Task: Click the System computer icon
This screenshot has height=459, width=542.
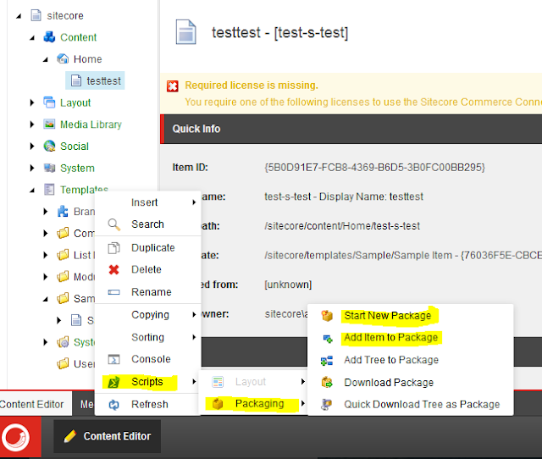Action: [49, 168]
